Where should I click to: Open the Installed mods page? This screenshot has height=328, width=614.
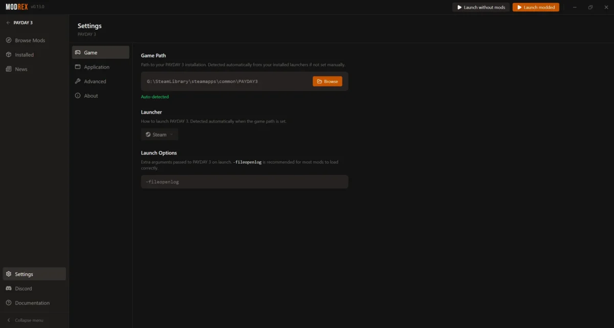pos(34,55)
